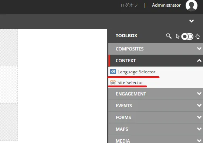Screen dimensions: 203x143
Task: Expand the Events section chevron
Action: [x=199, y=105]
